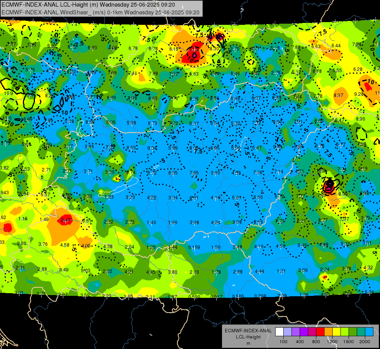Click the light lavender legend swatch
This screenshot has width=380, height=349.
tap(288, 332)
